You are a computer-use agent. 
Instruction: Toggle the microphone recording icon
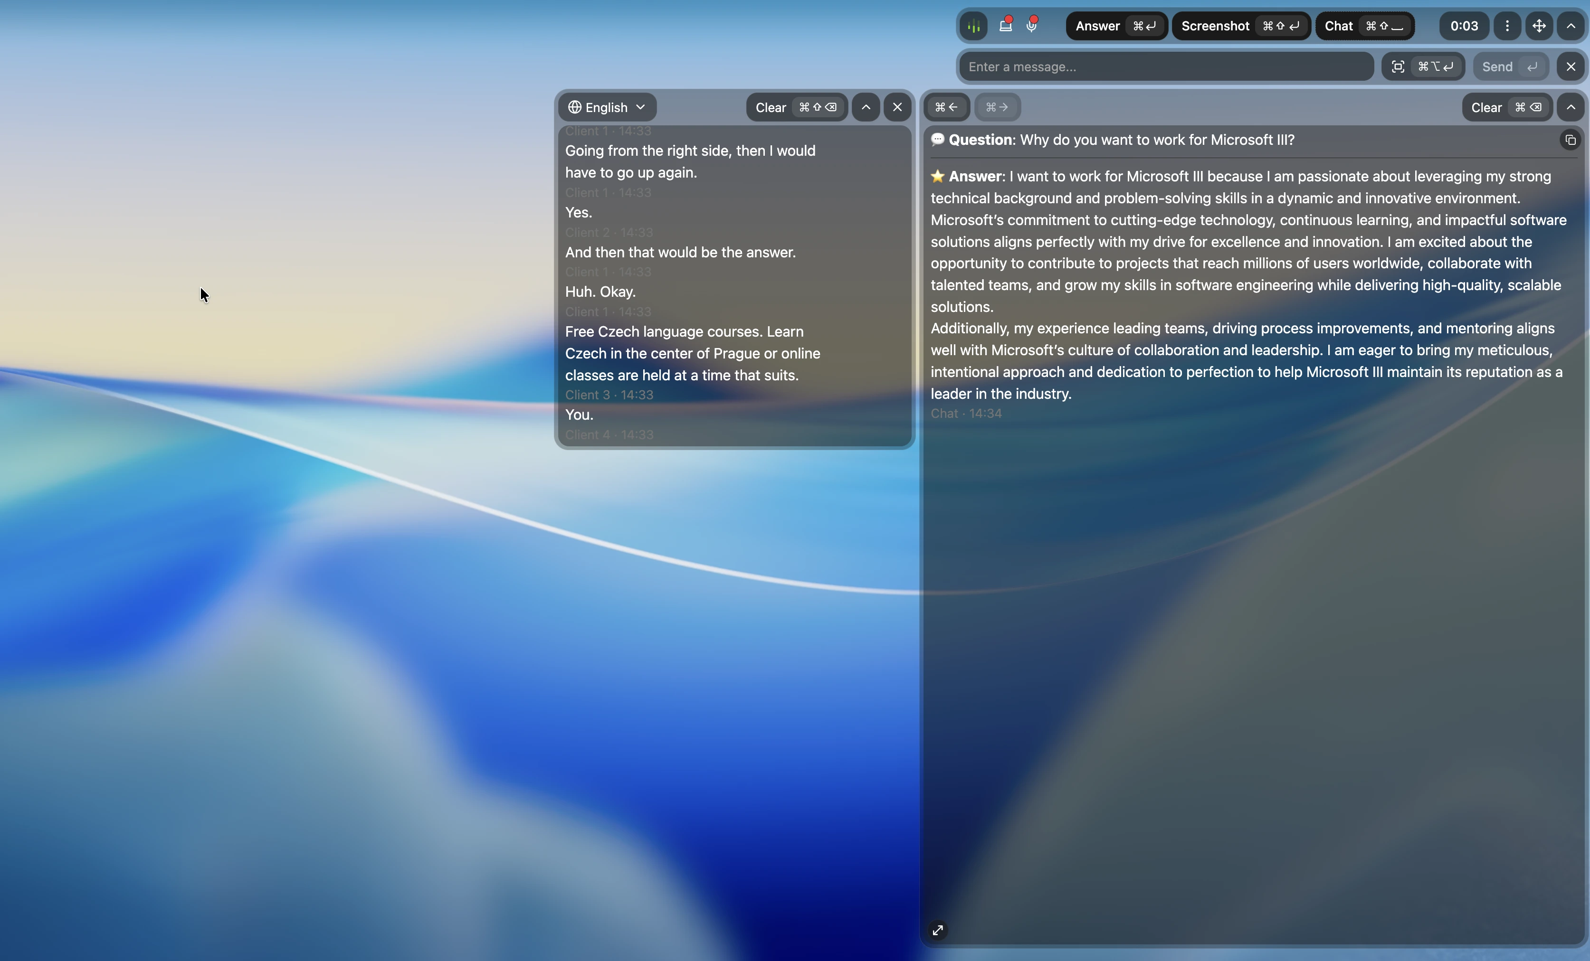[x=1032, y=26]
